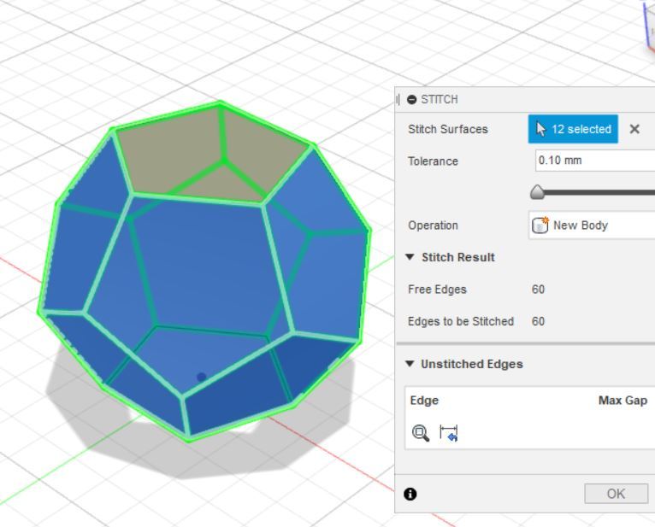Image resolution: width=655 pixels, height=527 pixels.
Task: Click the zoom to edge magnifier icon
Action: (421, 433)
